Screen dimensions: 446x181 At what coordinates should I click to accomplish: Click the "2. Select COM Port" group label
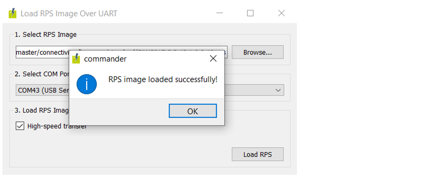point(42,74)
